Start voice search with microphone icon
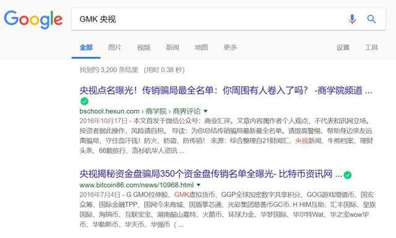 352,19
